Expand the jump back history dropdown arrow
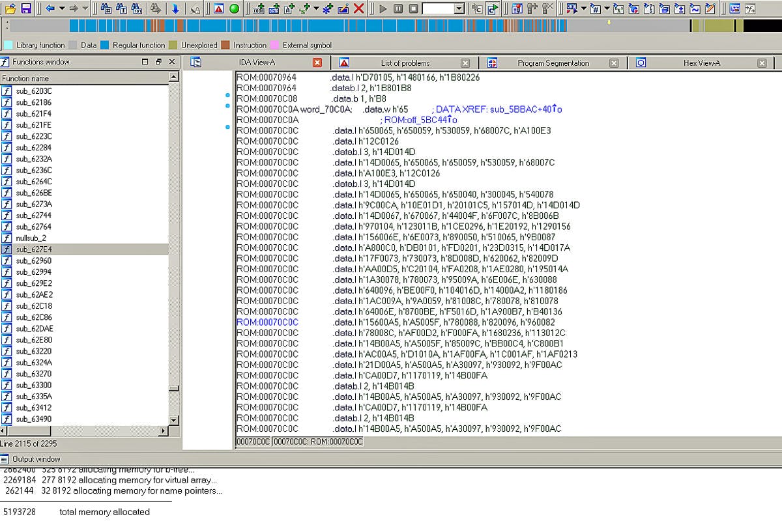 (62, 8)
